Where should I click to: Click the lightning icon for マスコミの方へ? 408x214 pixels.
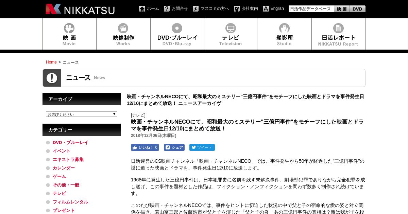click(x=195, y=9)
